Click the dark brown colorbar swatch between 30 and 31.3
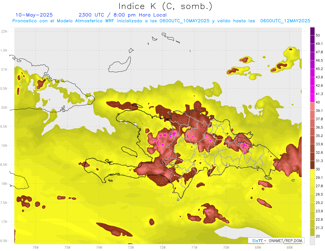This screenshot has width=325, height=251. click(312, 165)
